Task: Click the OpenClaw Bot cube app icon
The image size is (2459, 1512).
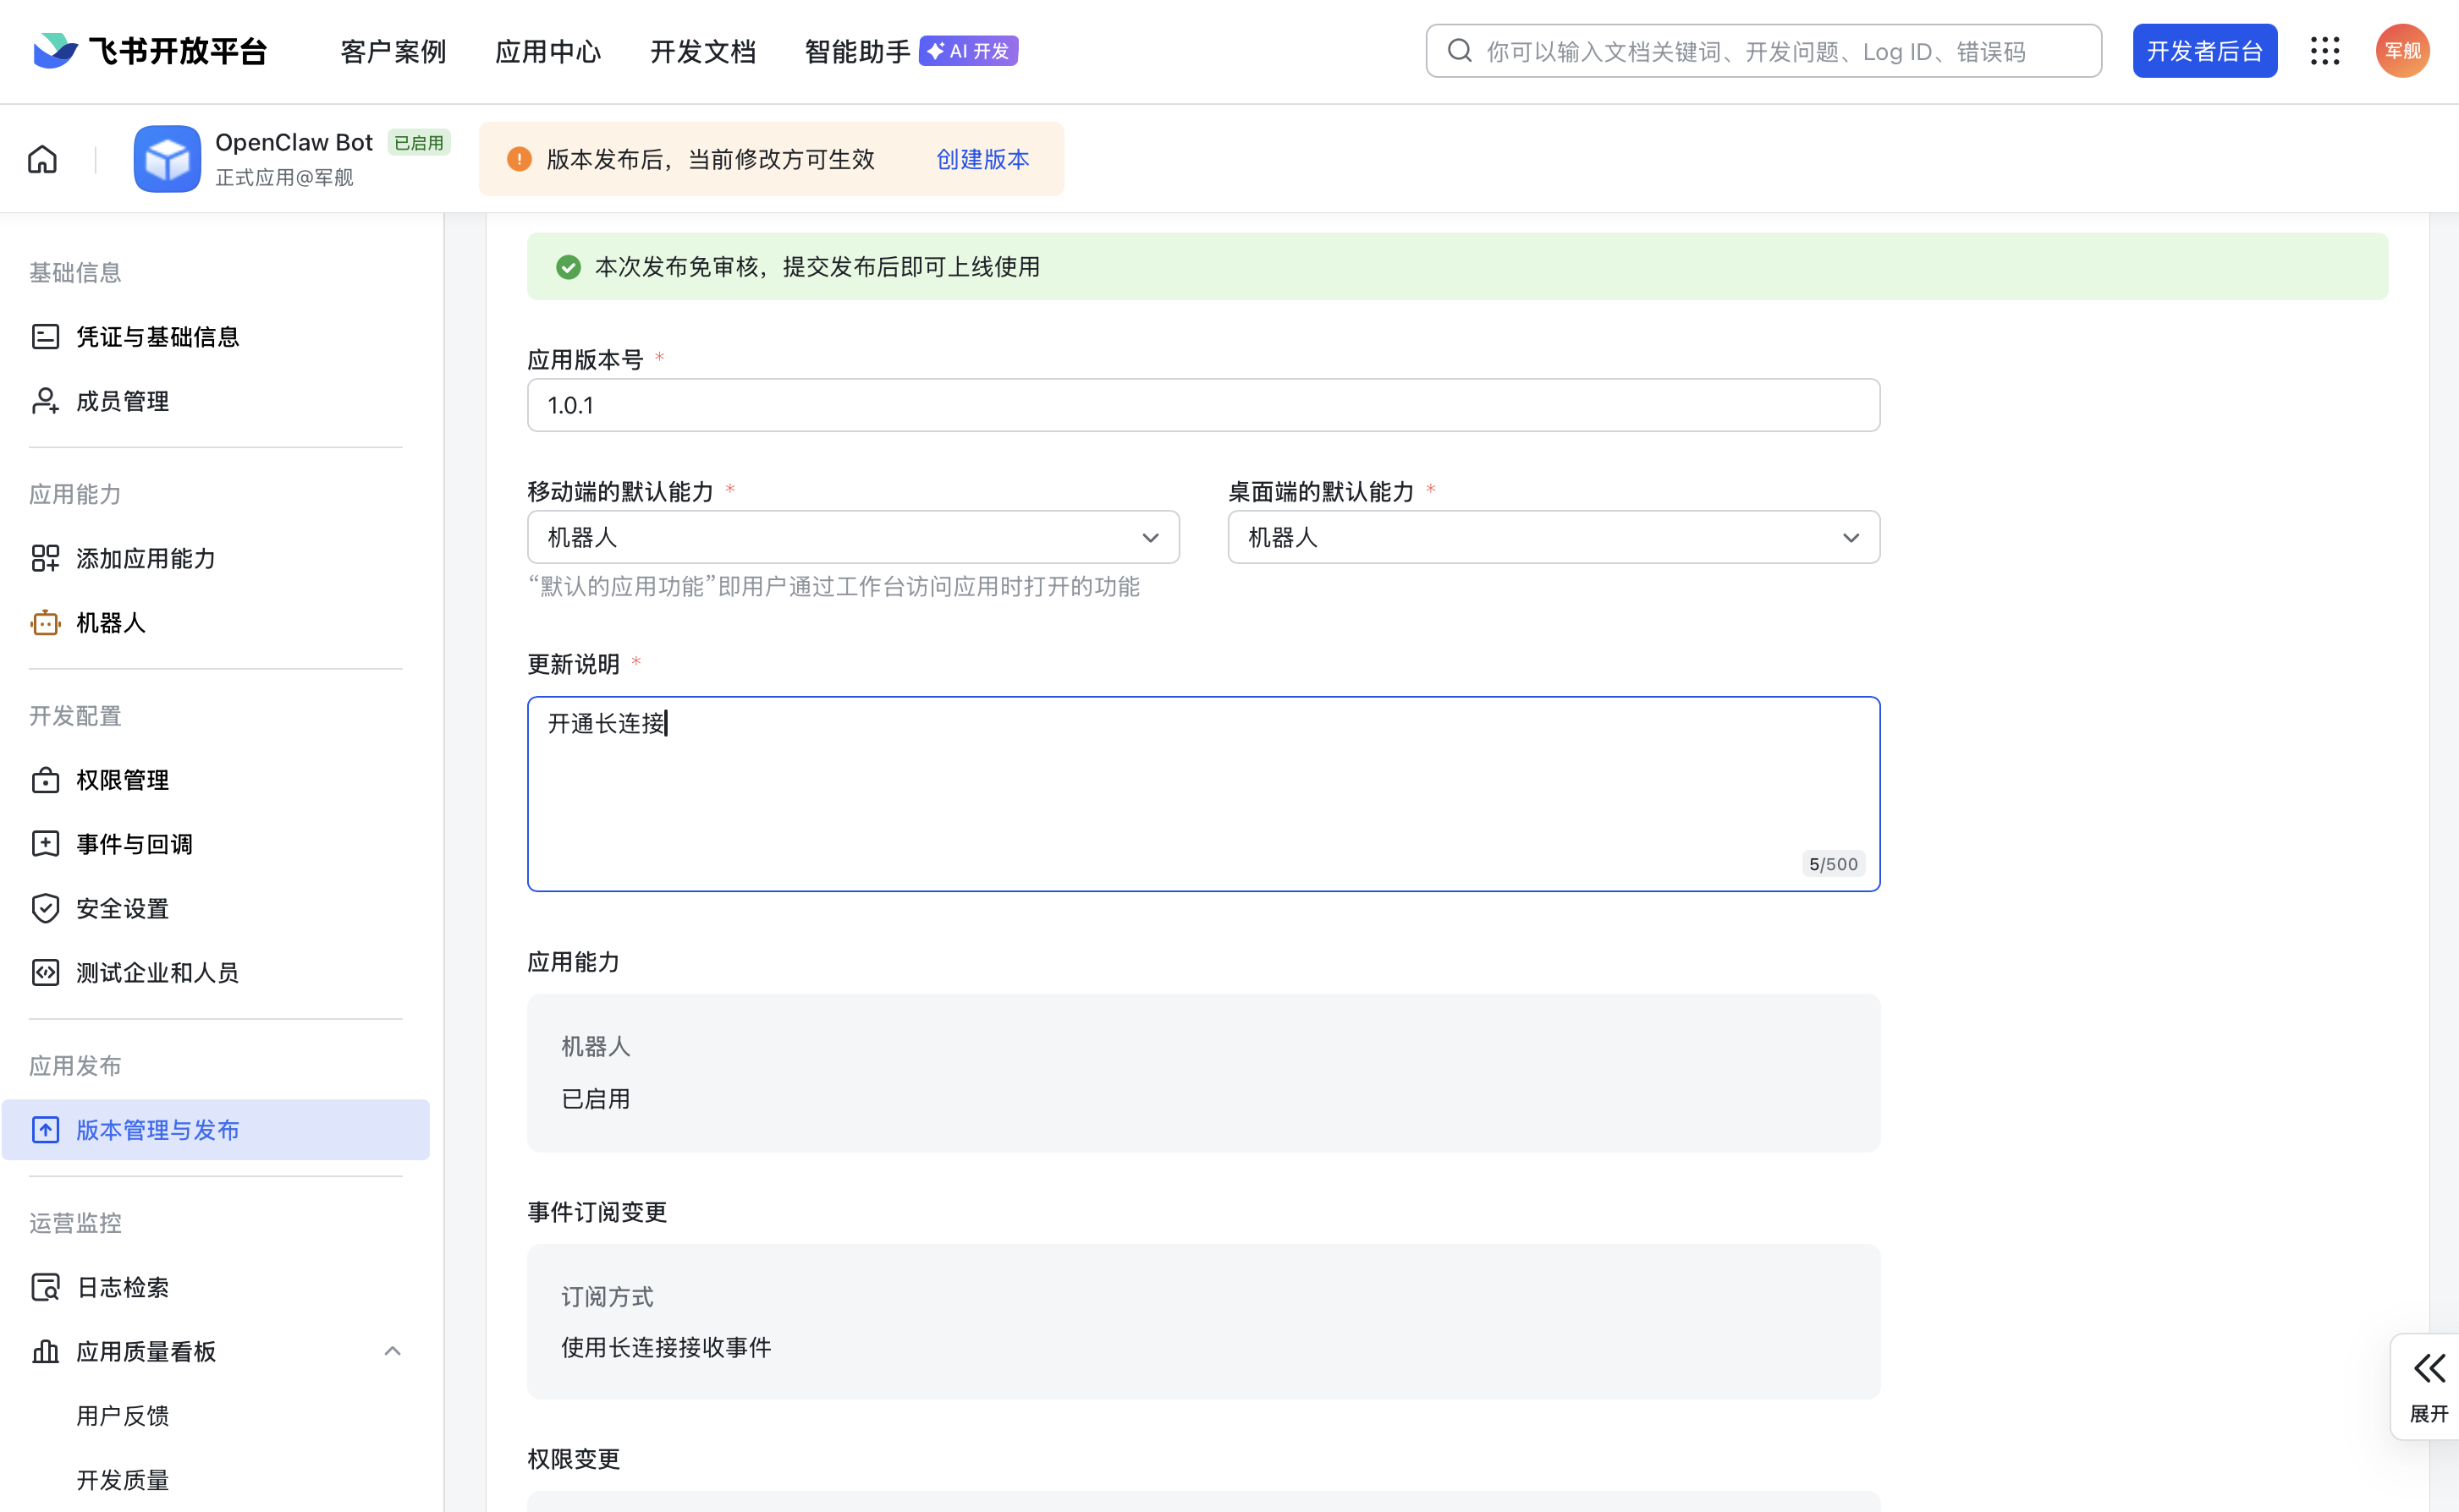Action: (x=167, y=159)
